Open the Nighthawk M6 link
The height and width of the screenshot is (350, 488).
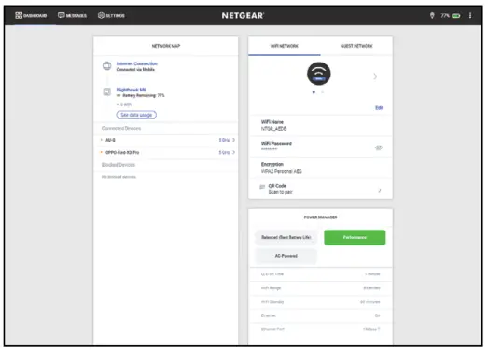(131, 90)
